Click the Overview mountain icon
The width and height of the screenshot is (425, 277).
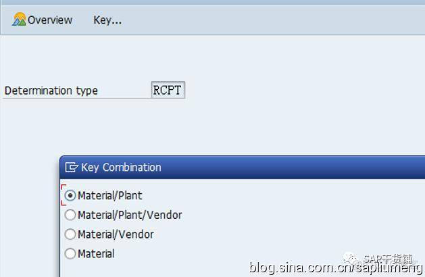[19, 20]
